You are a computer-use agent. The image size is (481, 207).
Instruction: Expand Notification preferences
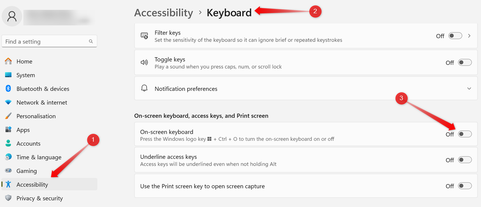click(469, 88)
